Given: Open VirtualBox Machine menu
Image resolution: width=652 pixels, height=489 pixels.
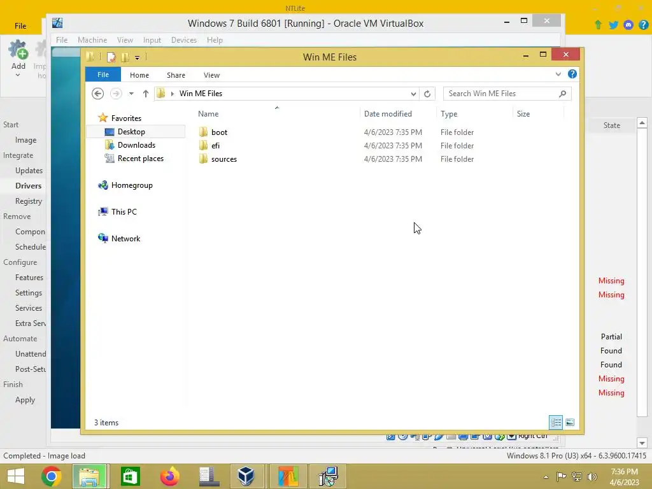Looking at the screenshot, I should coord(92,40).
